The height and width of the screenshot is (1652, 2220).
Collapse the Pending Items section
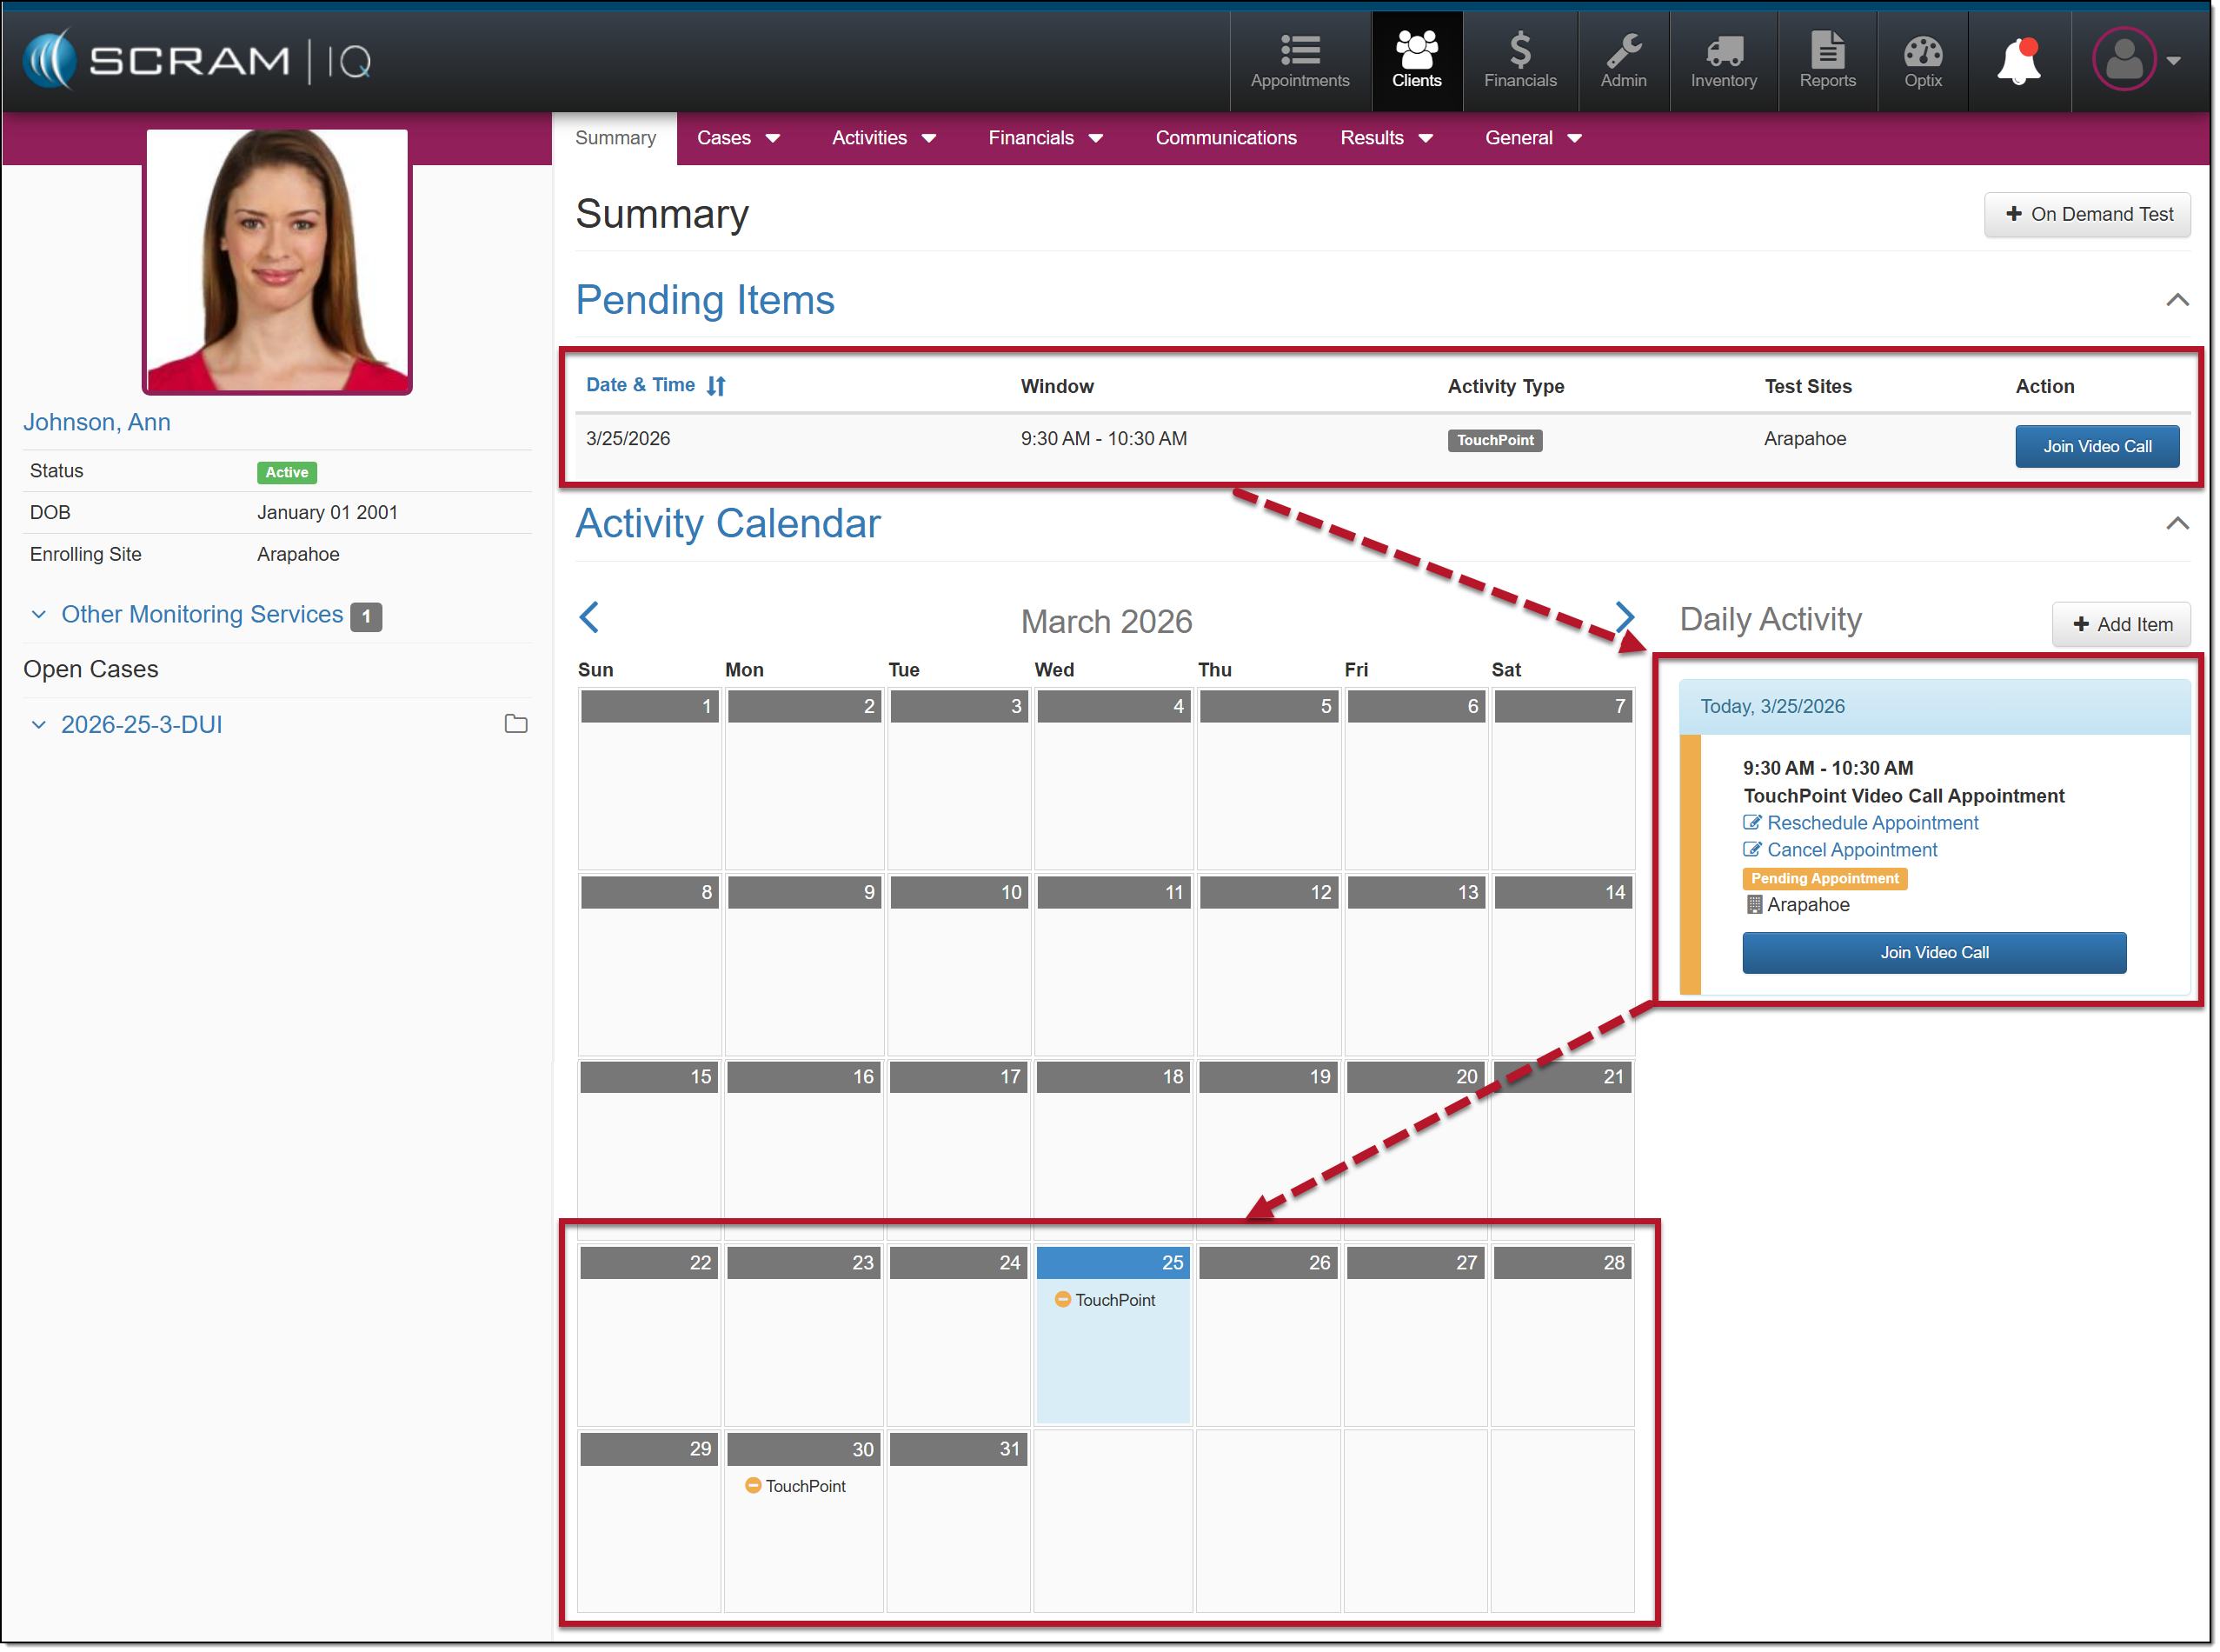pyautogui.click(x=2177, y=300)
